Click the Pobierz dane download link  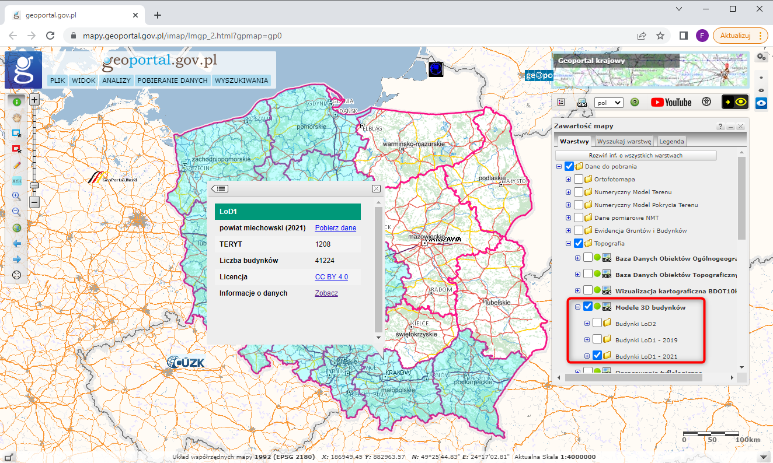coord(335,228)
